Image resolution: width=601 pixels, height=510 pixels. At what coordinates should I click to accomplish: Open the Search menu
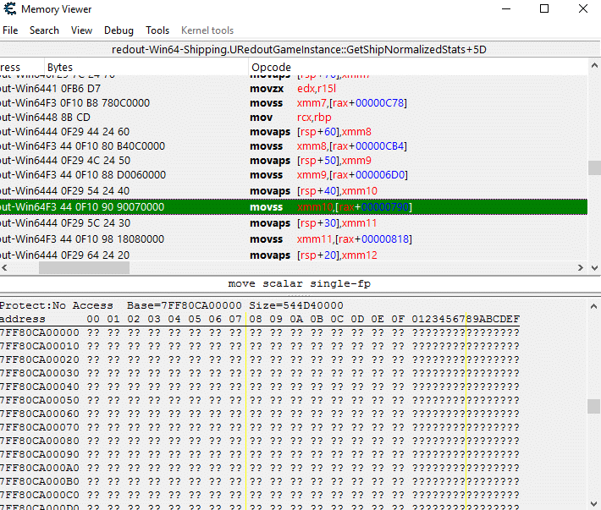[x=44, y=30]
